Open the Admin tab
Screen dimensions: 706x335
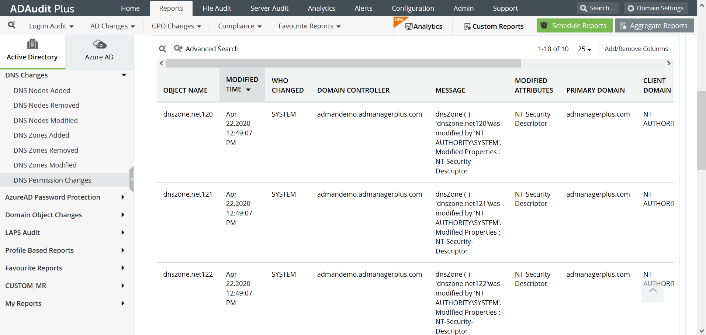(464, 8)
